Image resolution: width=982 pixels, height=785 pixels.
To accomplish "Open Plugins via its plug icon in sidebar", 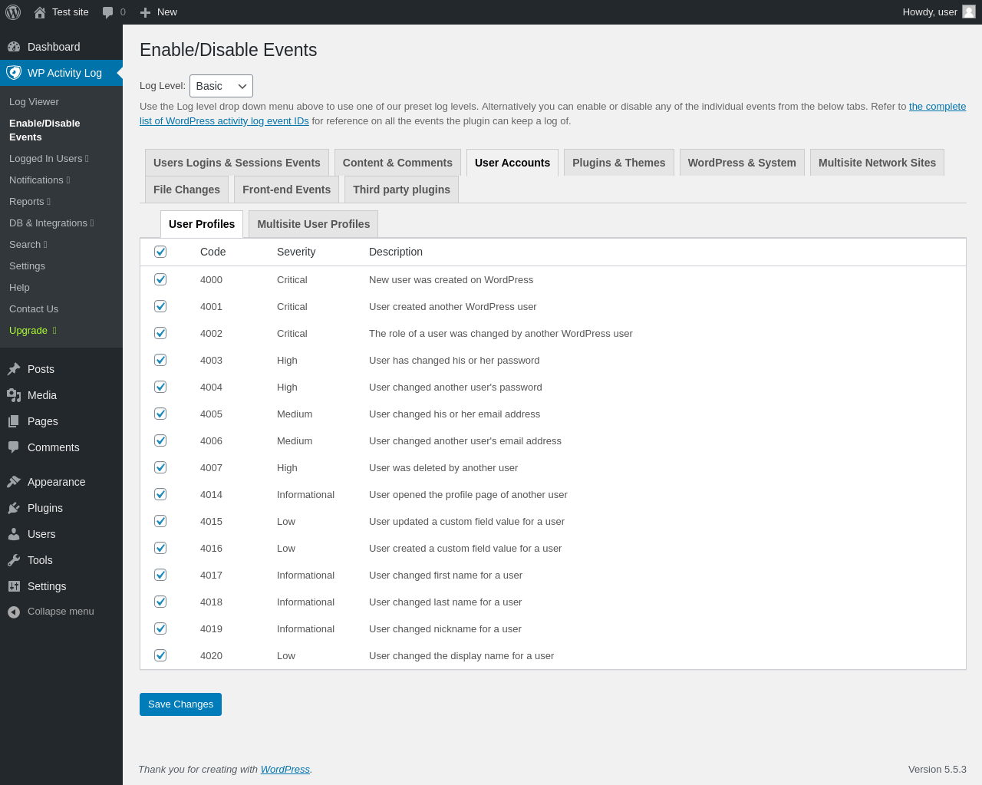I will (14, 508).
